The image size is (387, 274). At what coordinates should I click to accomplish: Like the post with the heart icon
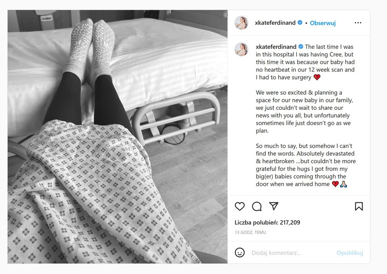coord(240,206)
